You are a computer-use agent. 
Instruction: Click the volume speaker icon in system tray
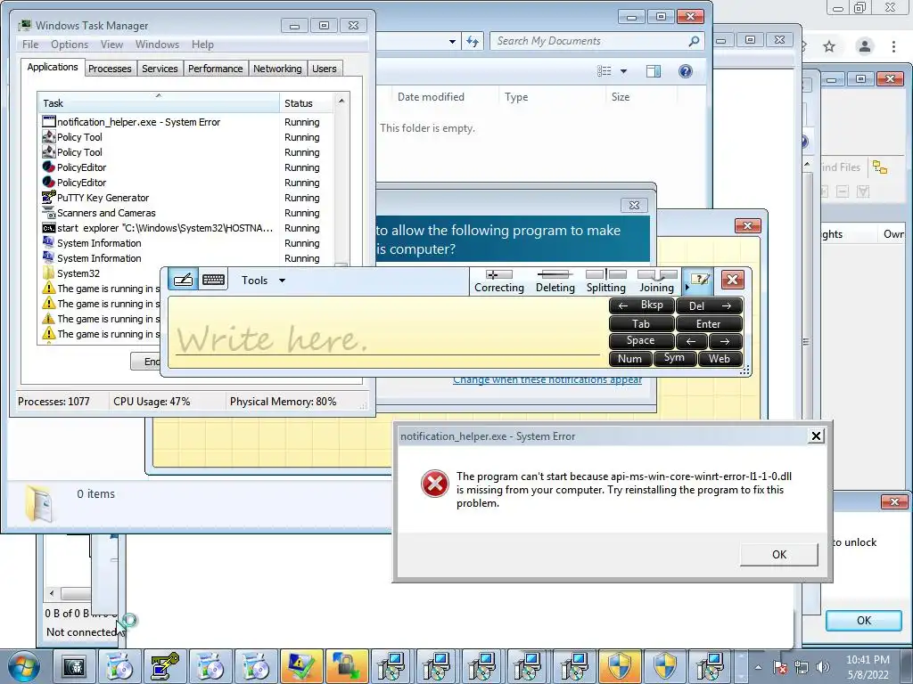[822, 667]
